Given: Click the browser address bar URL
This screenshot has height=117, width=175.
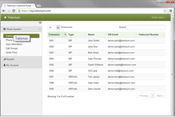Looking at the screenshot, I should tap(36, 11).
